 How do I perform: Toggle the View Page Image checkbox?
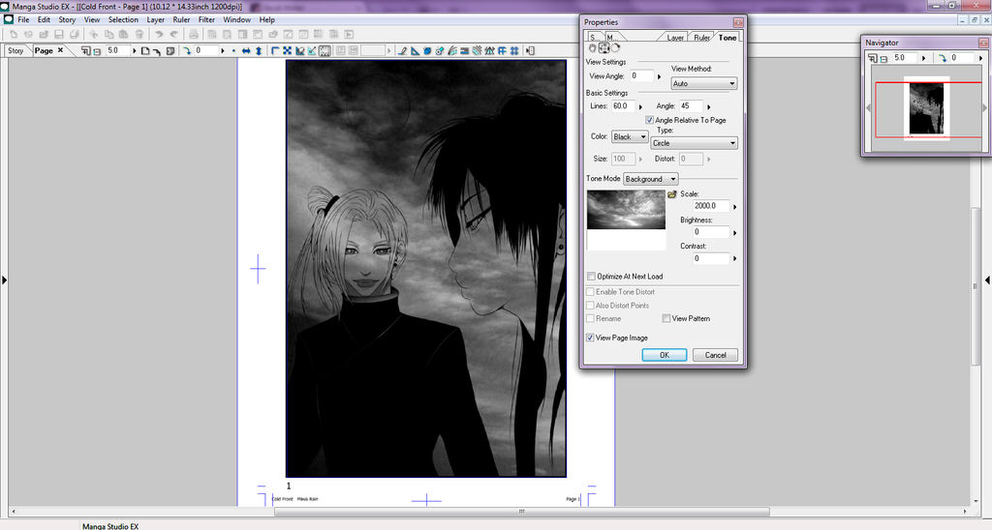[591, 338]
